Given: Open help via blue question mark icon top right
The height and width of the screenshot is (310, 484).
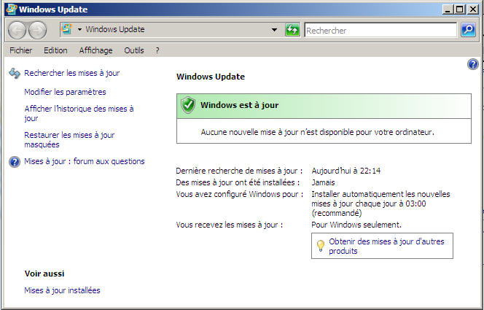Looking at the screenshot, I should pyautogui.click(x=473, y=64).
